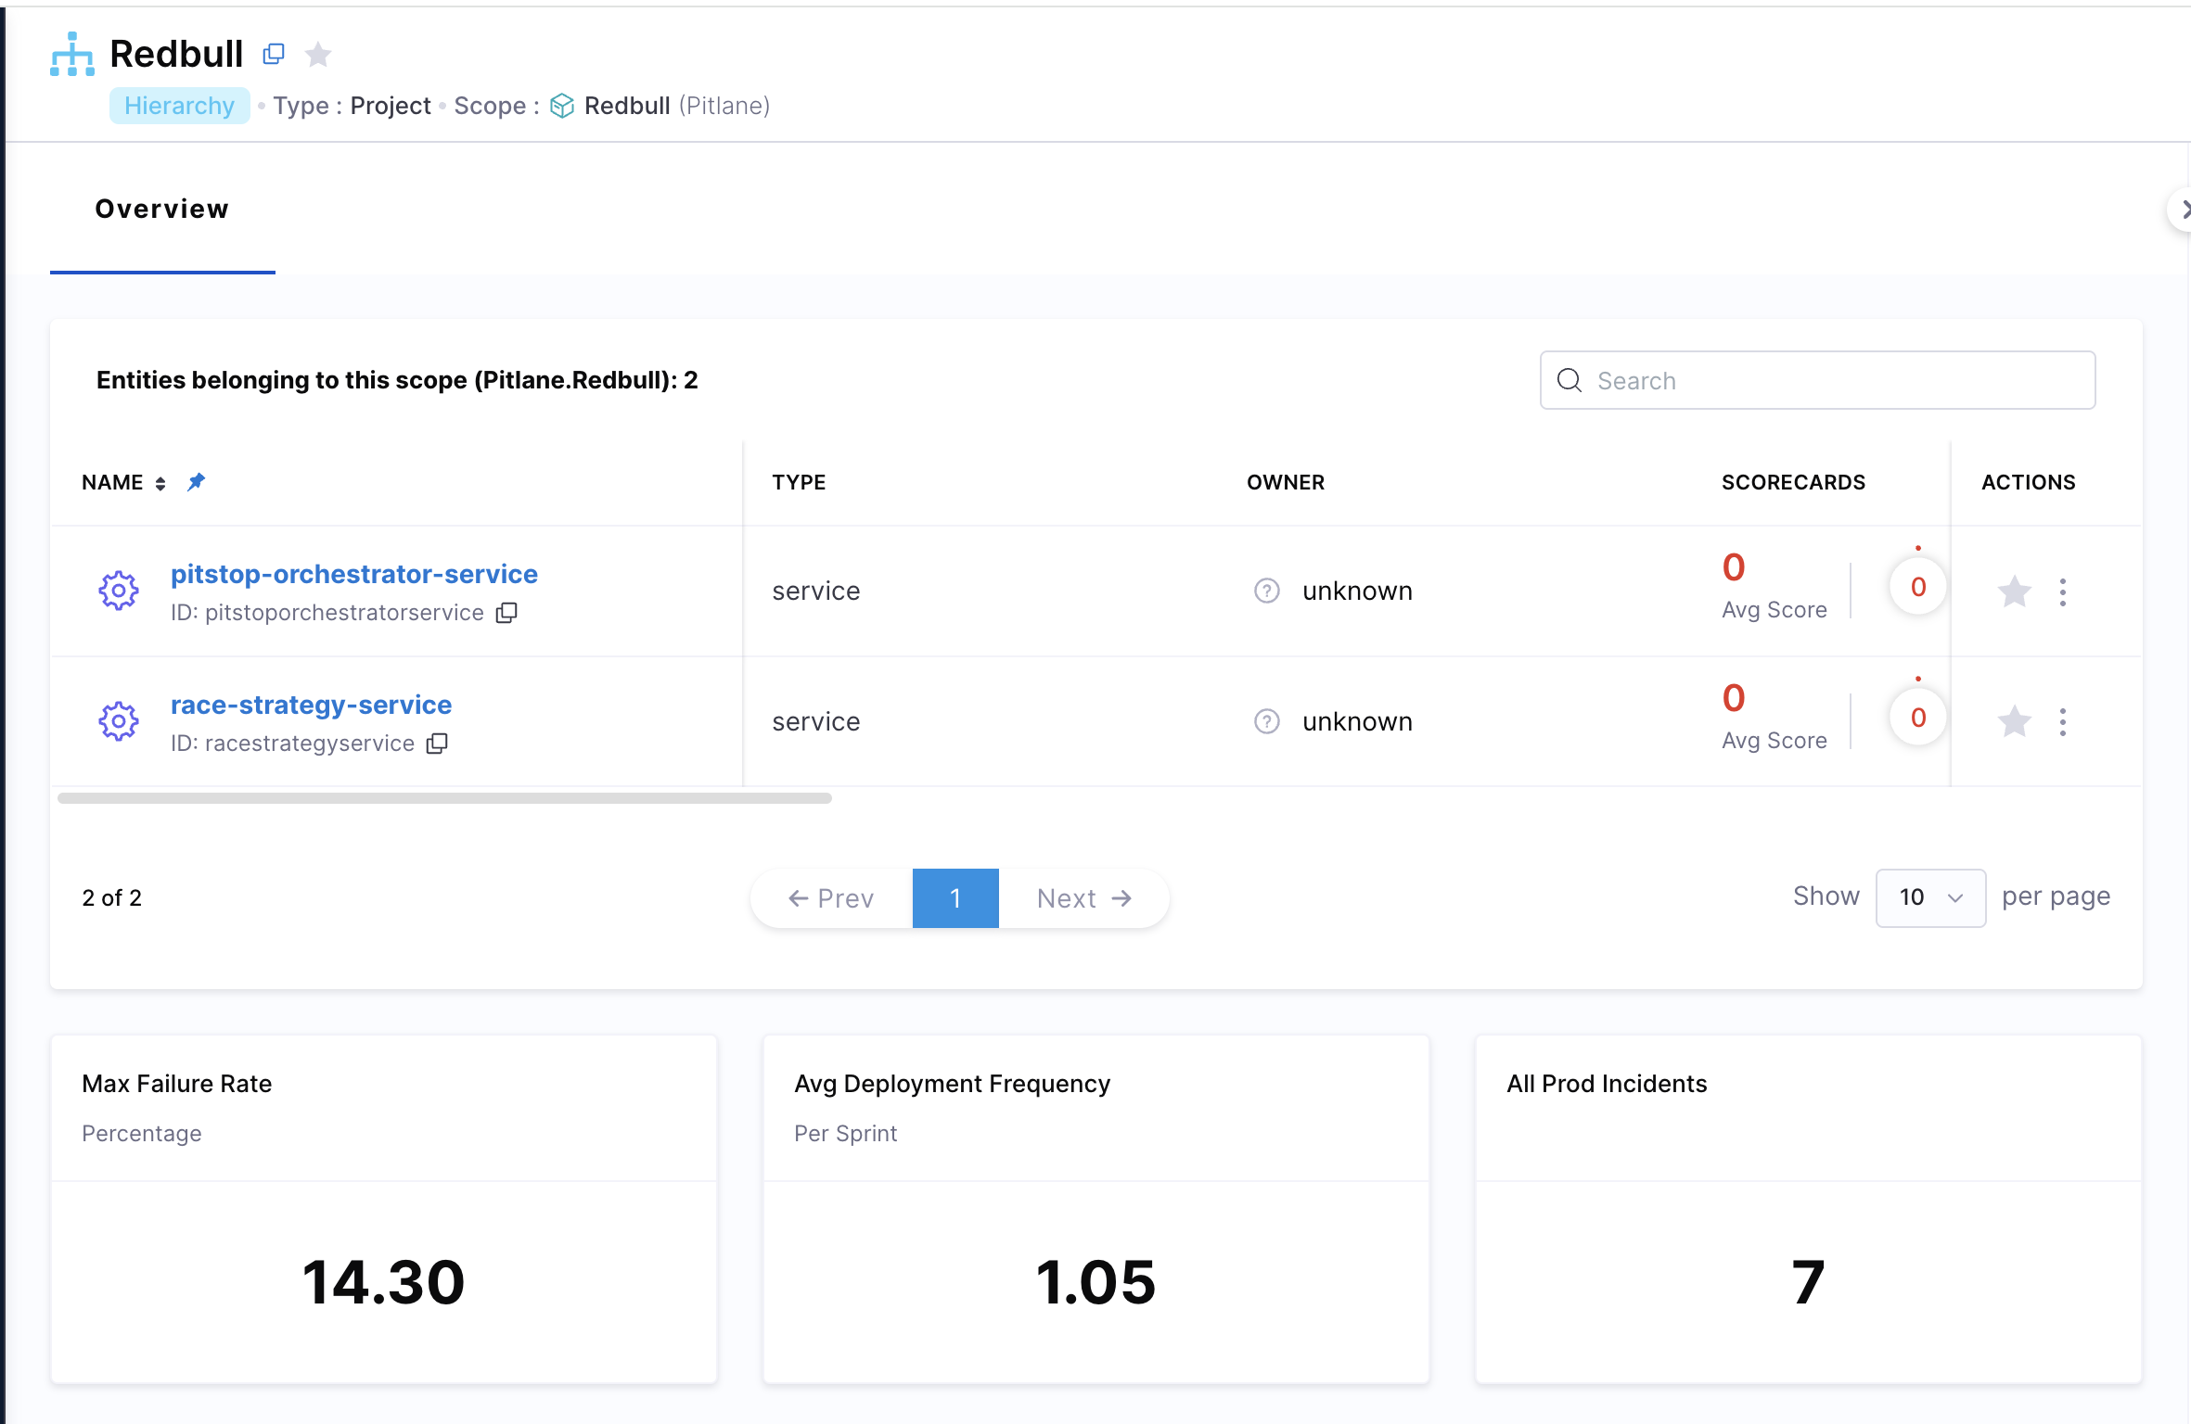Open race-strategy-service link
The height and width of the screenshot is (1424, 2191).
coord(311,705)
